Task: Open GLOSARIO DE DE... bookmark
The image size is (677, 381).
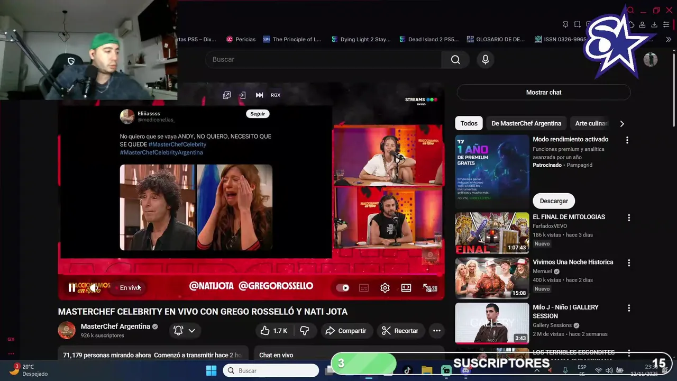Action: point(496,39)
